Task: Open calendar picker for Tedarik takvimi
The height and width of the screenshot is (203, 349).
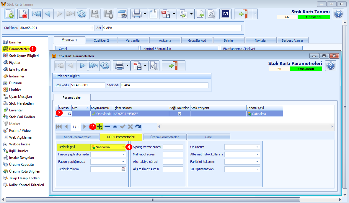Action: (x=123, y=169)
